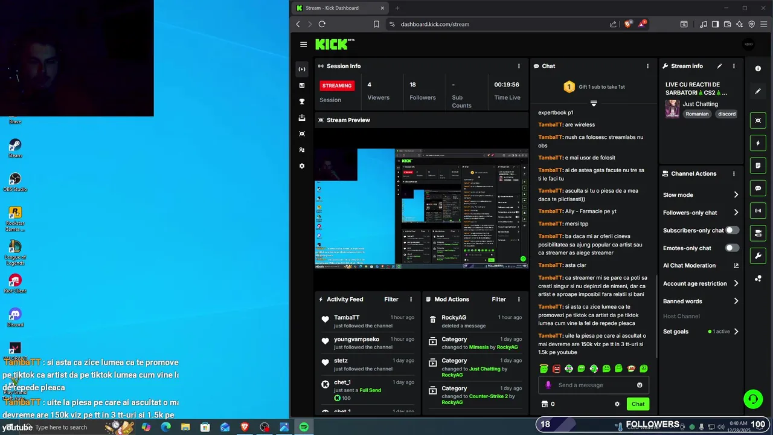Open Discord desktop shortcut
Image resolution: width=773 pixels, height=435 pixels.
(x=15, y=318)
